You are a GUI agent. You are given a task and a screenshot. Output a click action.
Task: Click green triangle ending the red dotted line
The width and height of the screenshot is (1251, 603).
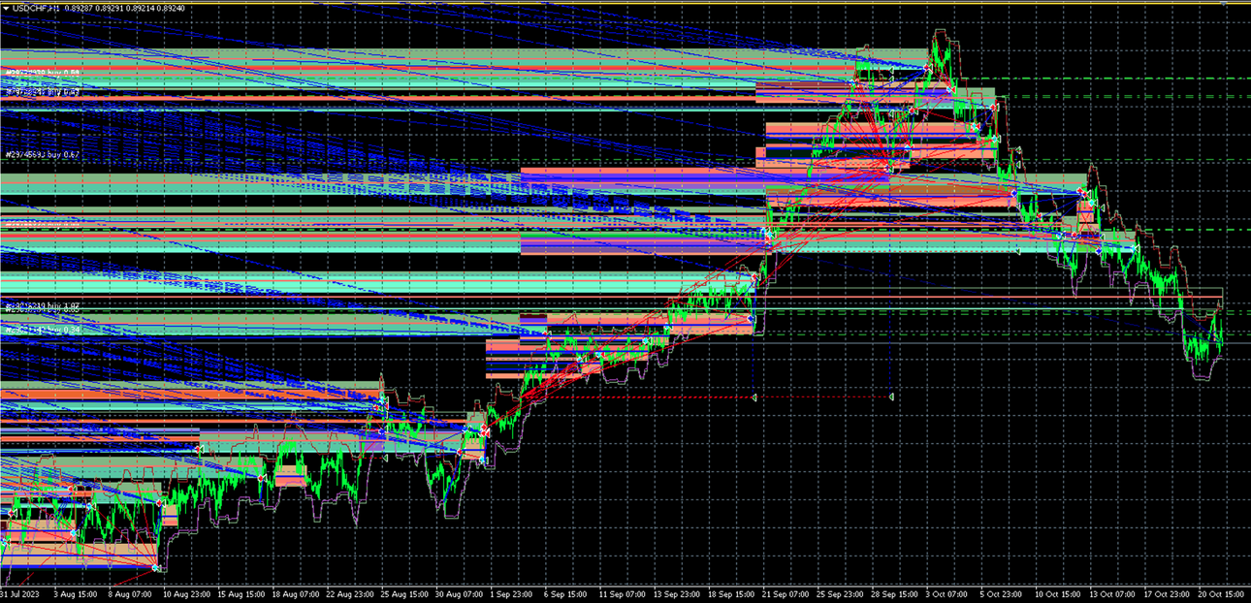(x=890, y=397)
